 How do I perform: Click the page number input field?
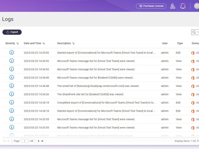point(25,141)
